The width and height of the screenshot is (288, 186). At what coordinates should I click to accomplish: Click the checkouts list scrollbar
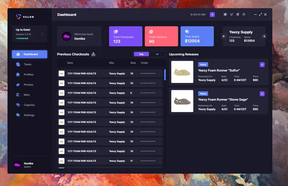(165, 75)
